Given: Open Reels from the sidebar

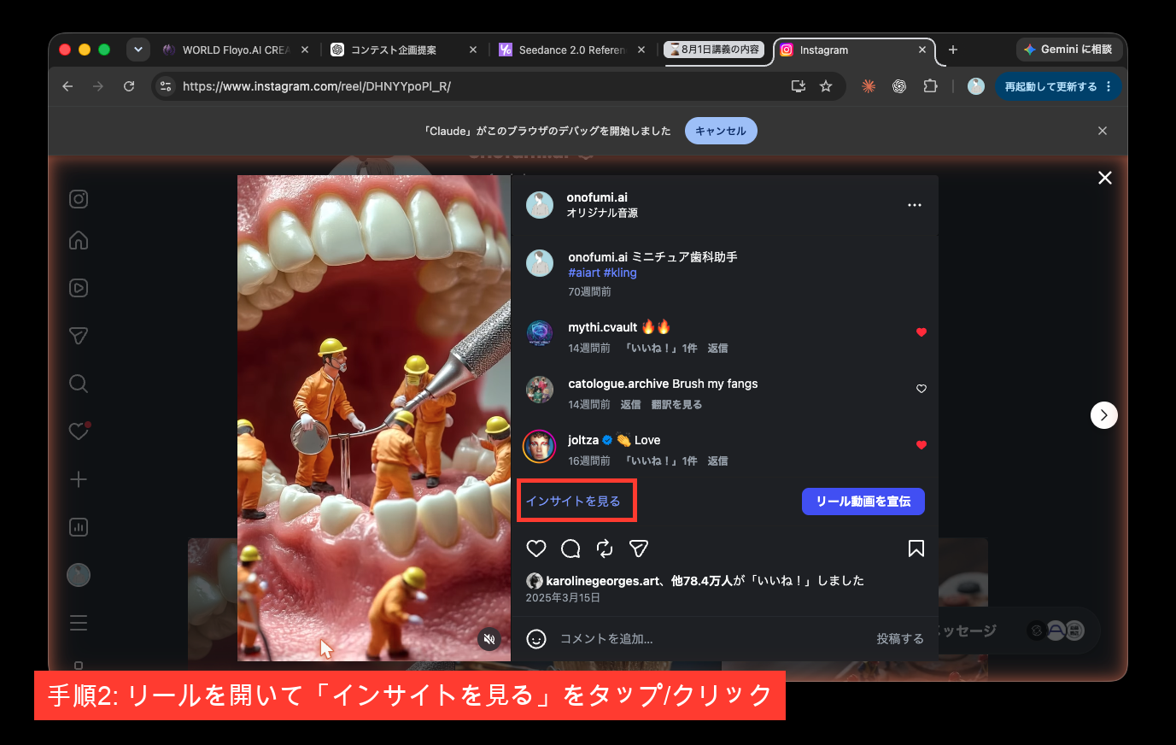Looking at the screenshot, I should click(79, 288).
